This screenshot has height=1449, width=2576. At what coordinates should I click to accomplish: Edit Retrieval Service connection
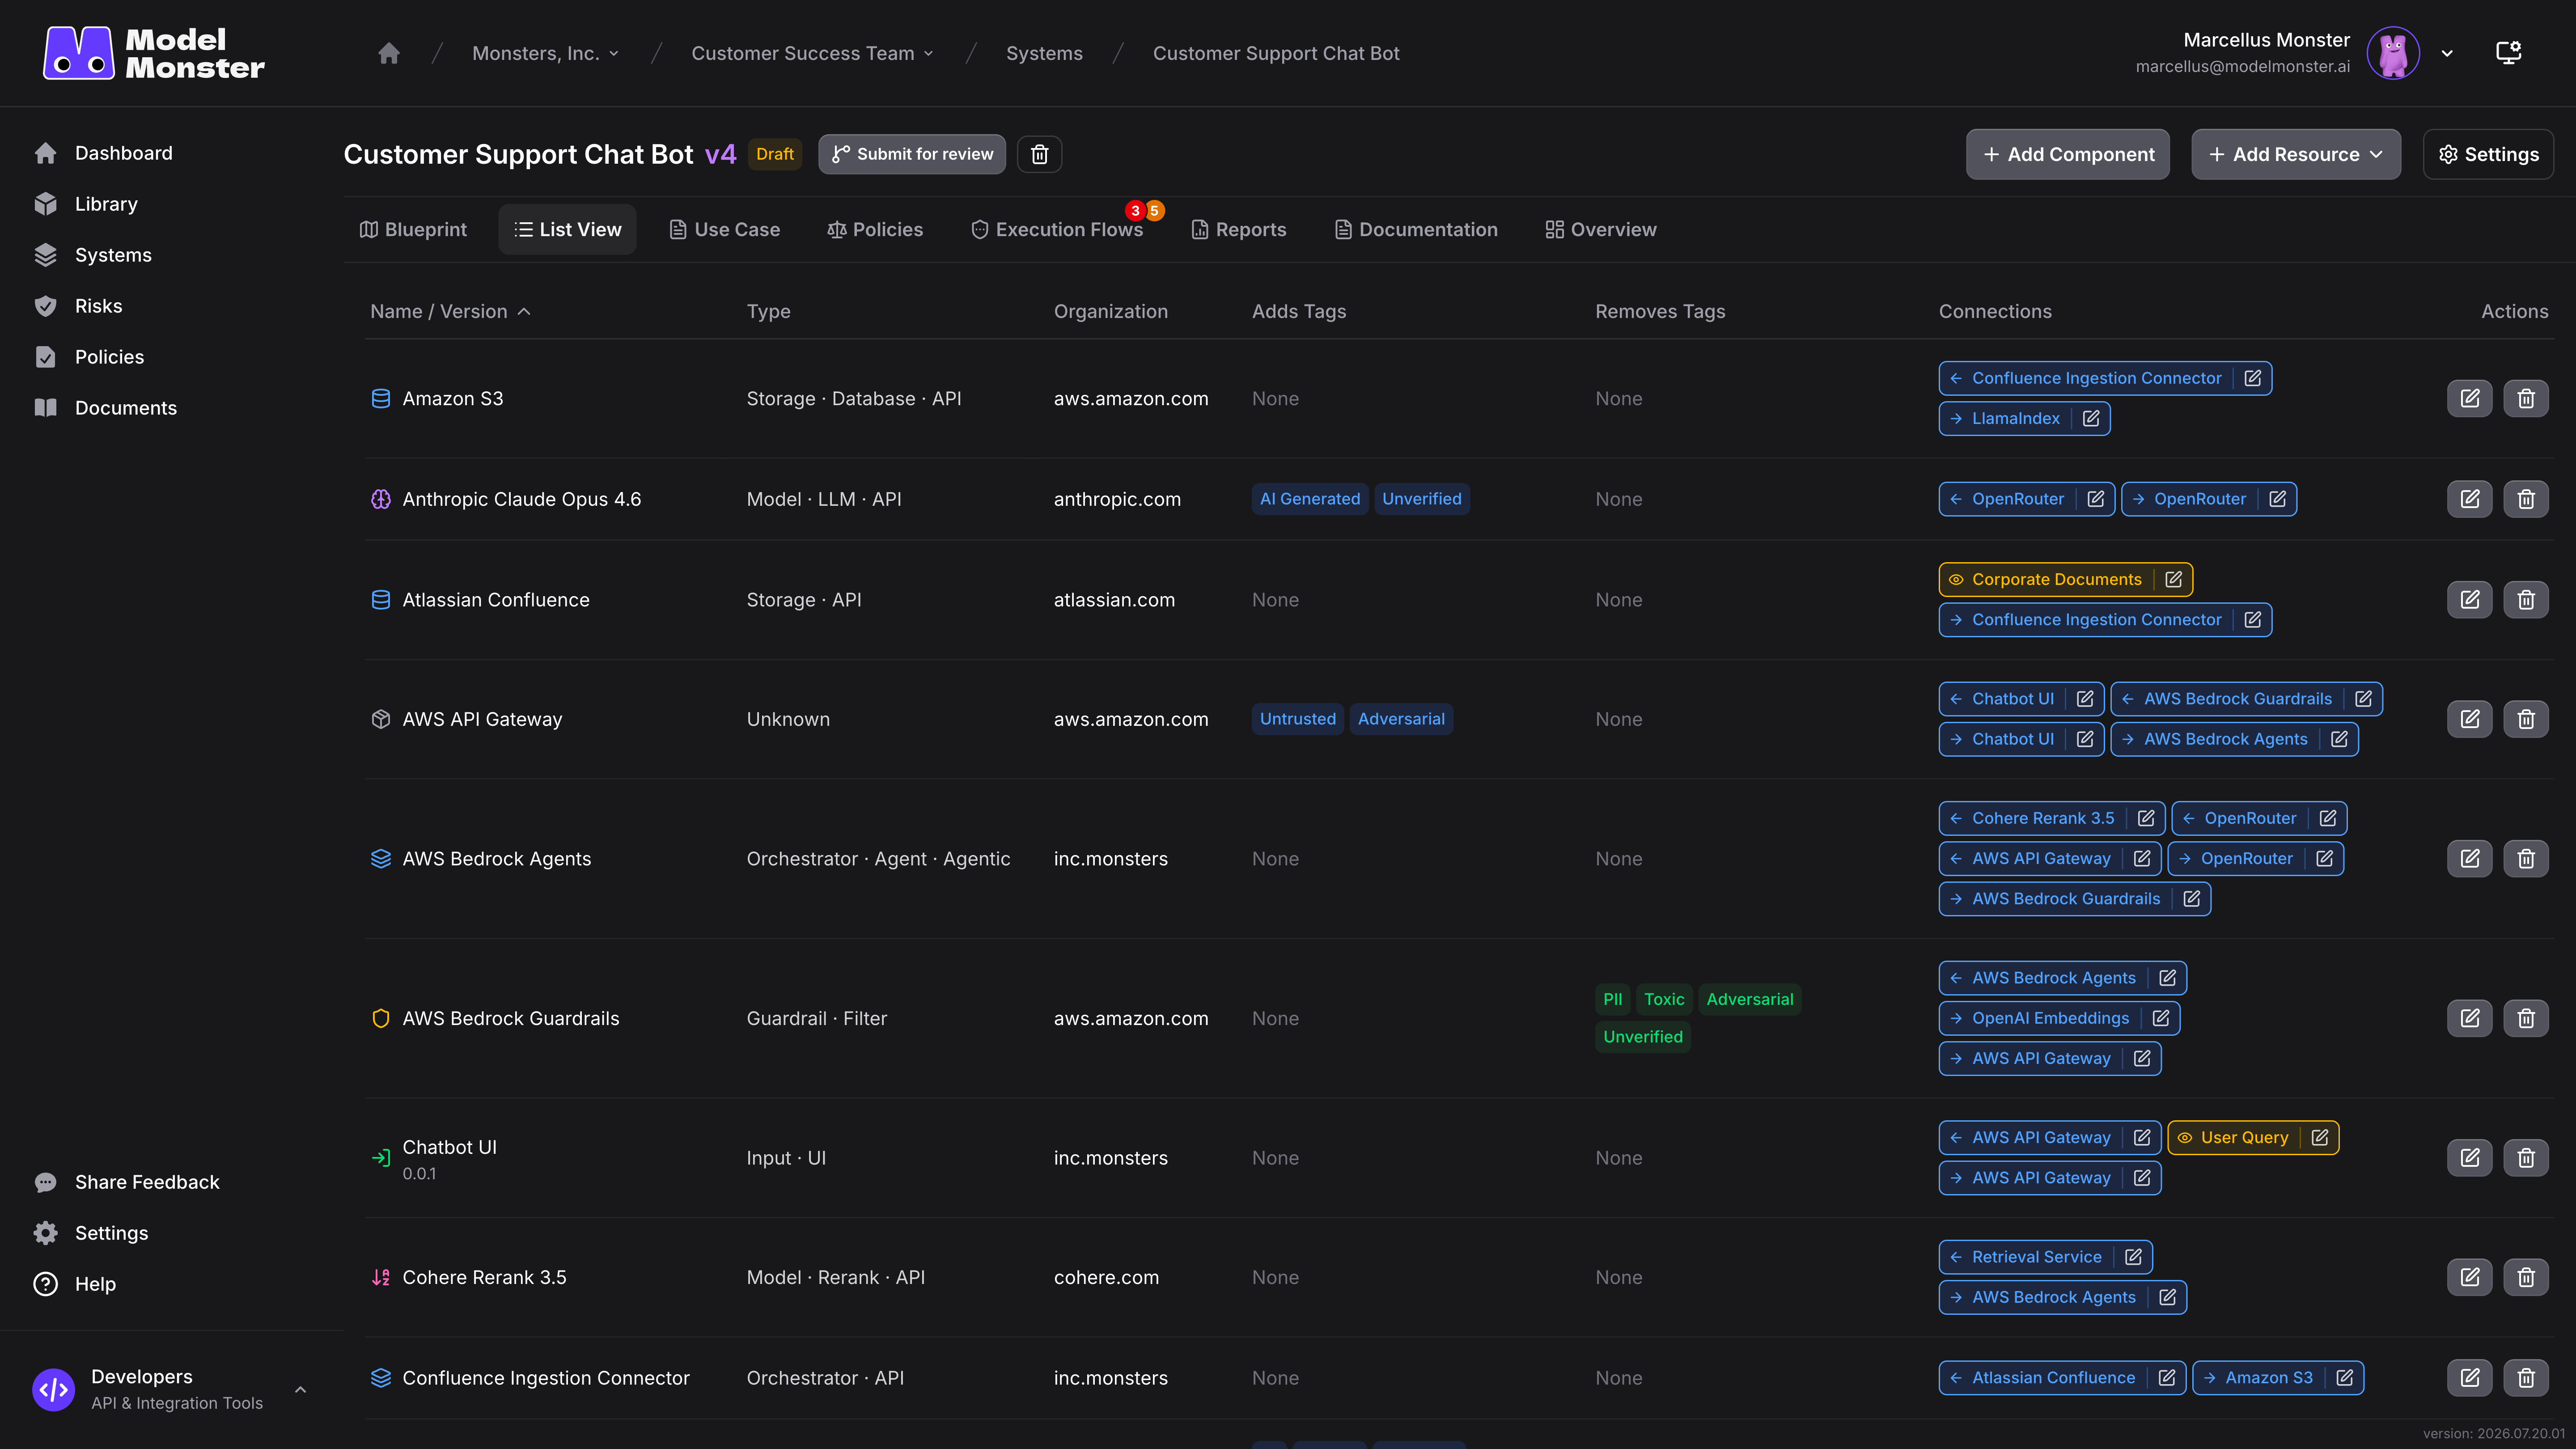pyautogui.click(x=2133, y=1257)
